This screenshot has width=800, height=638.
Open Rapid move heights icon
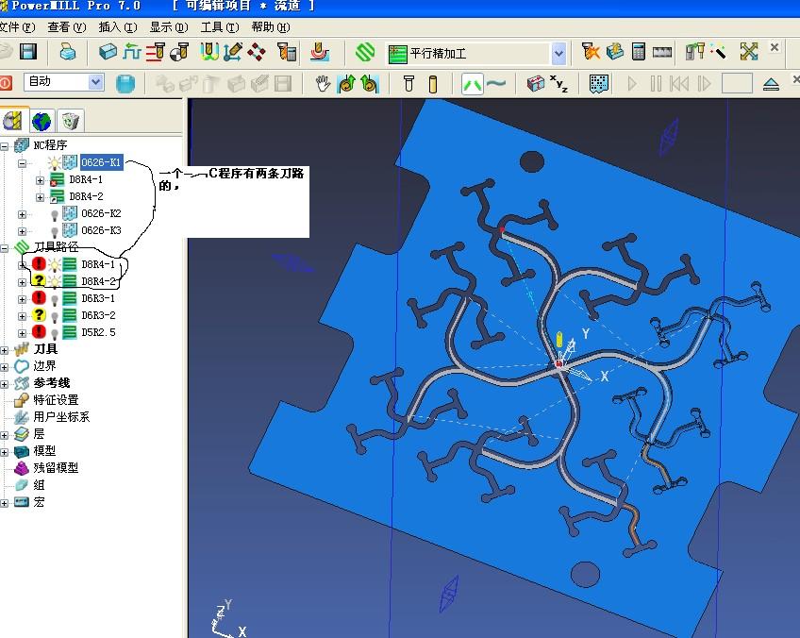[x=156, y=52]
